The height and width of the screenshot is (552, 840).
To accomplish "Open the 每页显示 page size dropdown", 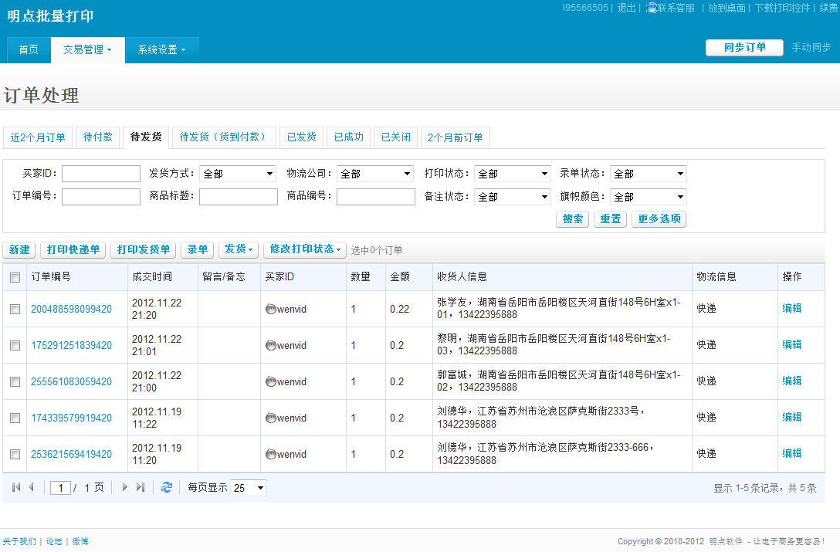I will (x=249, y=488).
